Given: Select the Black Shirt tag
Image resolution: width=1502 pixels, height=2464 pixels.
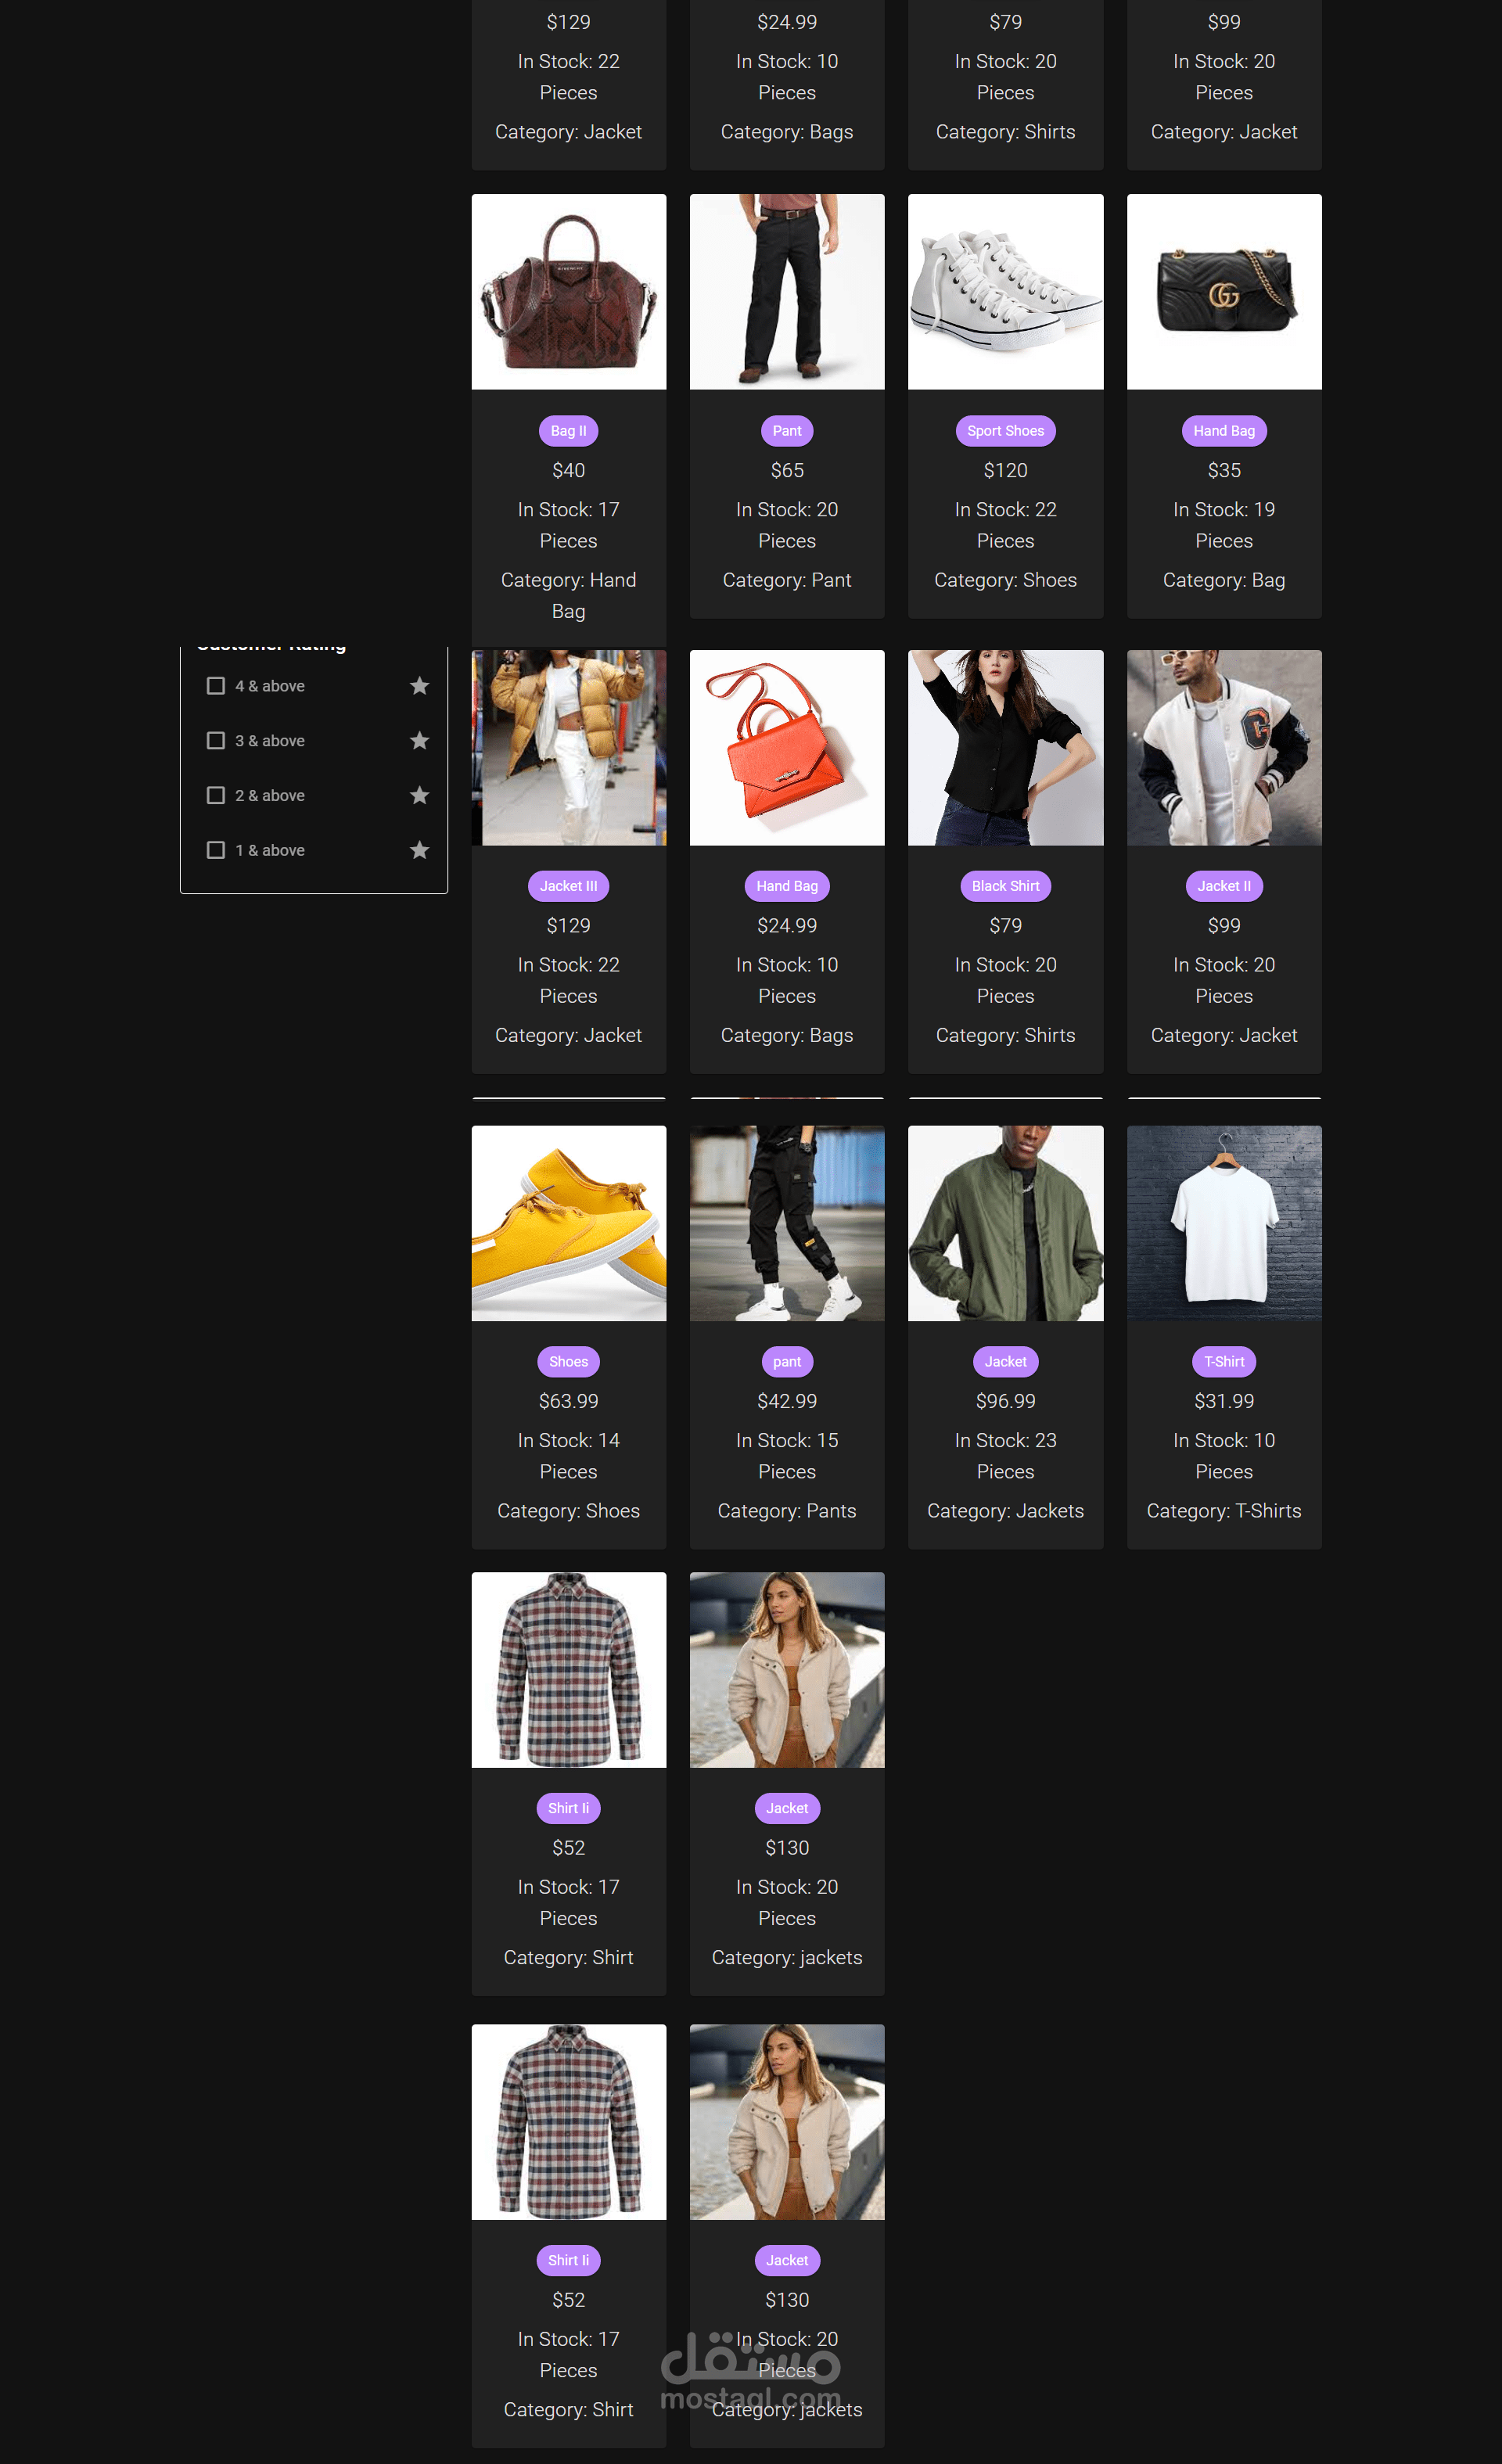Looking at the screenshot, I should click(x=1005, y=886).
